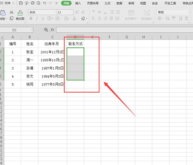Image resolution: width=193 pixels, height=165 pixels.
Task: Open the Paste (粘贴) options arrow
Action: click(x=6, y=19)
